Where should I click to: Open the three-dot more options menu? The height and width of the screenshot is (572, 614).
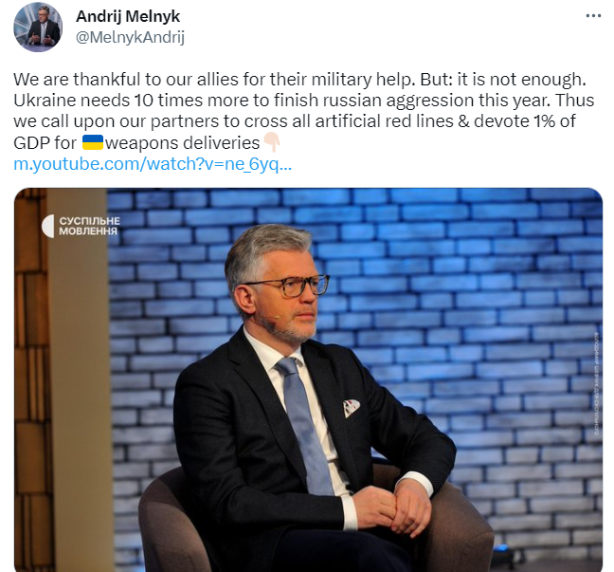[x=593, y=16]
